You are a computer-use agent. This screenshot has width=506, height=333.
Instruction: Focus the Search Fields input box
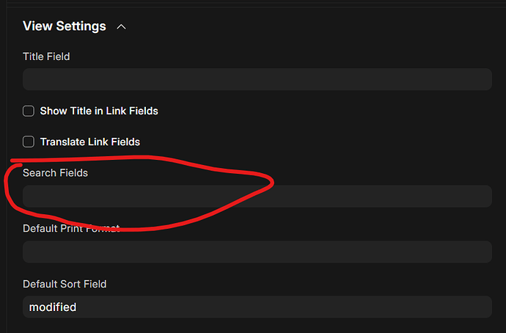257,196
